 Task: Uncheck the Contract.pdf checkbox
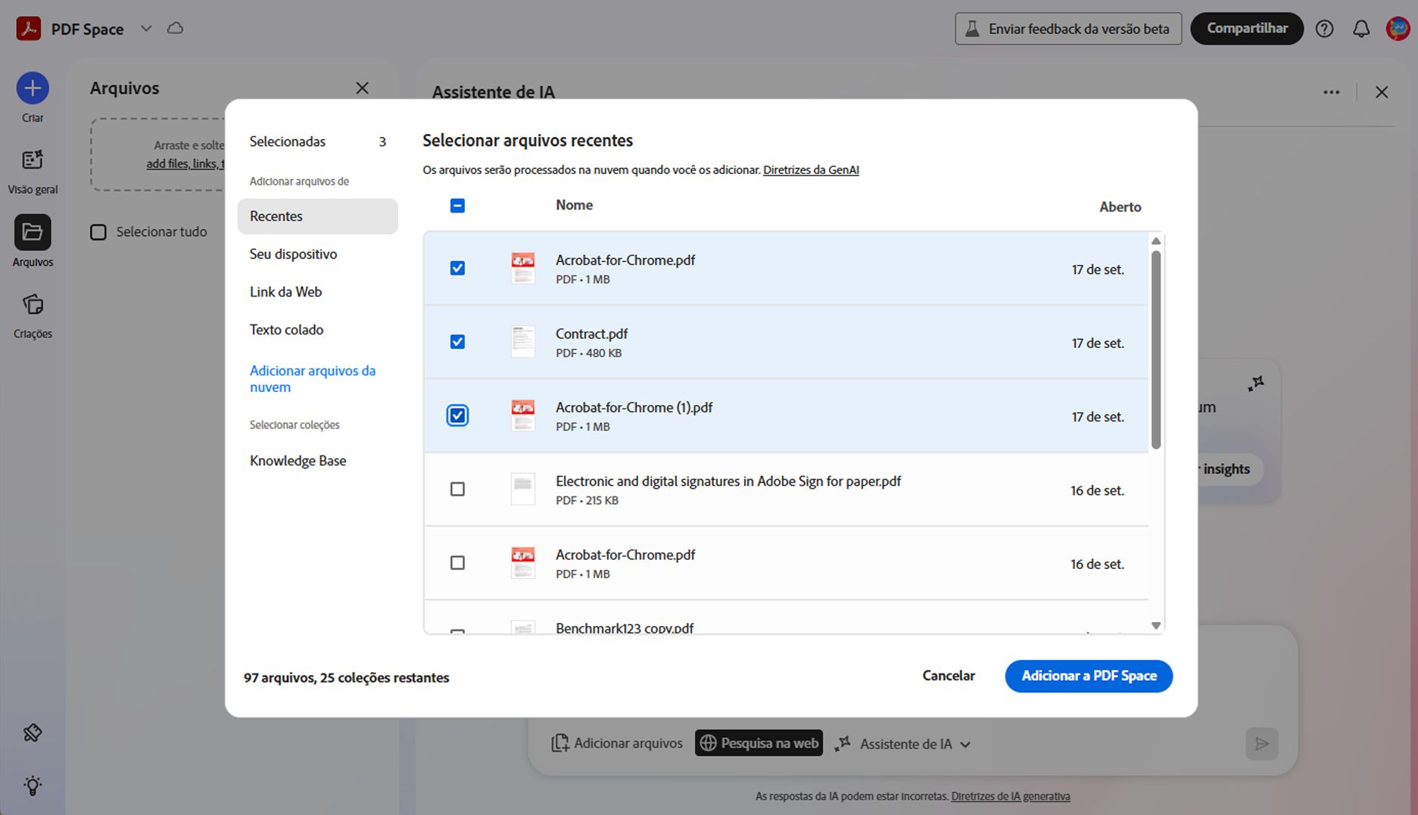(457, 342)
